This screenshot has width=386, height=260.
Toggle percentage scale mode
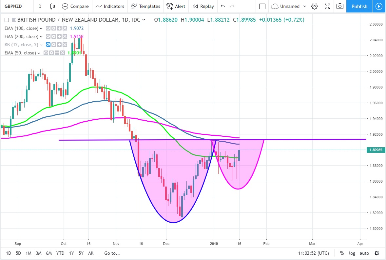[x=342, y=253]
